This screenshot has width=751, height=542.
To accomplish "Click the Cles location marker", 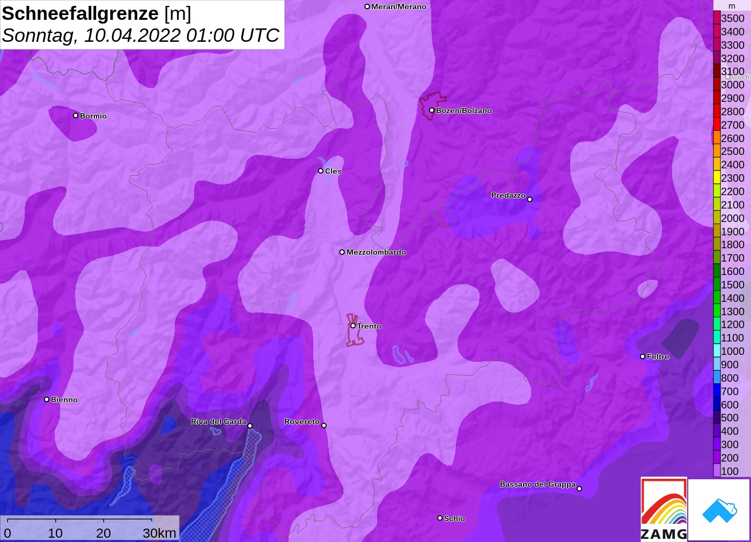I will (321, 171).
